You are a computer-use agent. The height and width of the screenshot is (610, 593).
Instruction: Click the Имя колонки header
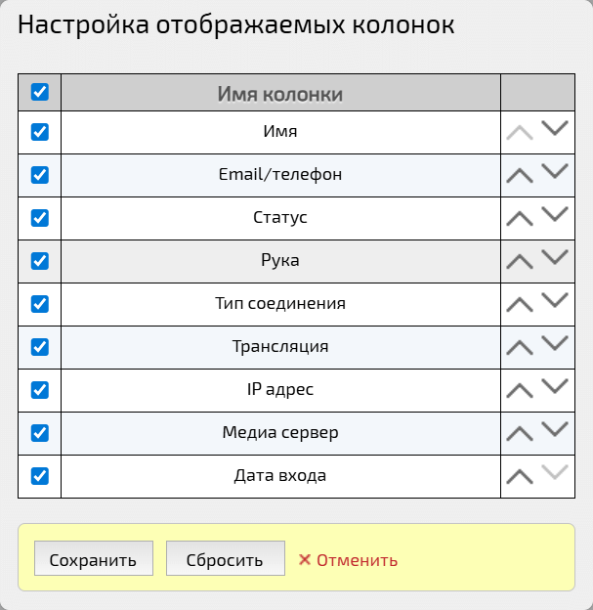pos(280,94)
